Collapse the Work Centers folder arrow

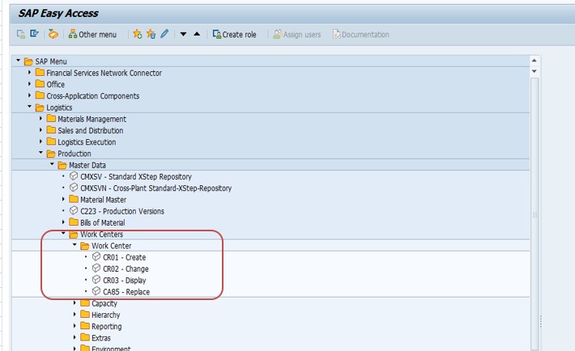[63, 233]
